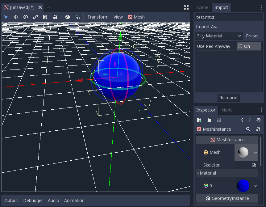Collapse the Material section
266x207 pixels.
[x=198, y=173]
